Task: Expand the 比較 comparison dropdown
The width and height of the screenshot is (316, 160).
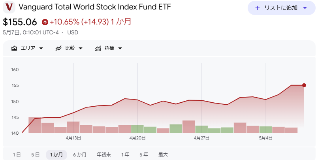Action: pyautogui.click(x=81, y=48)
